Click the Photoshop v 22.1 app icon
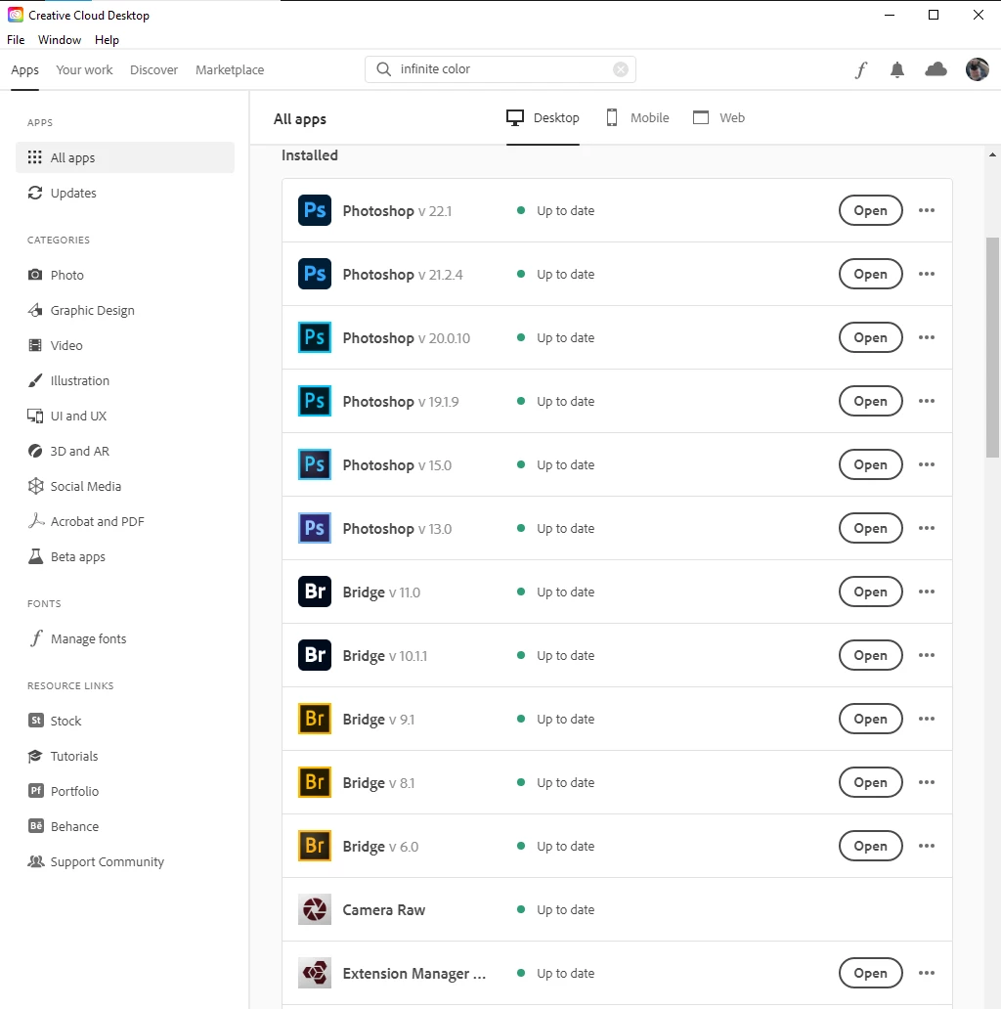Image resolution: width=1001 pixels, height=1009 pixels. pyautogui.click(x=315, y=210)
